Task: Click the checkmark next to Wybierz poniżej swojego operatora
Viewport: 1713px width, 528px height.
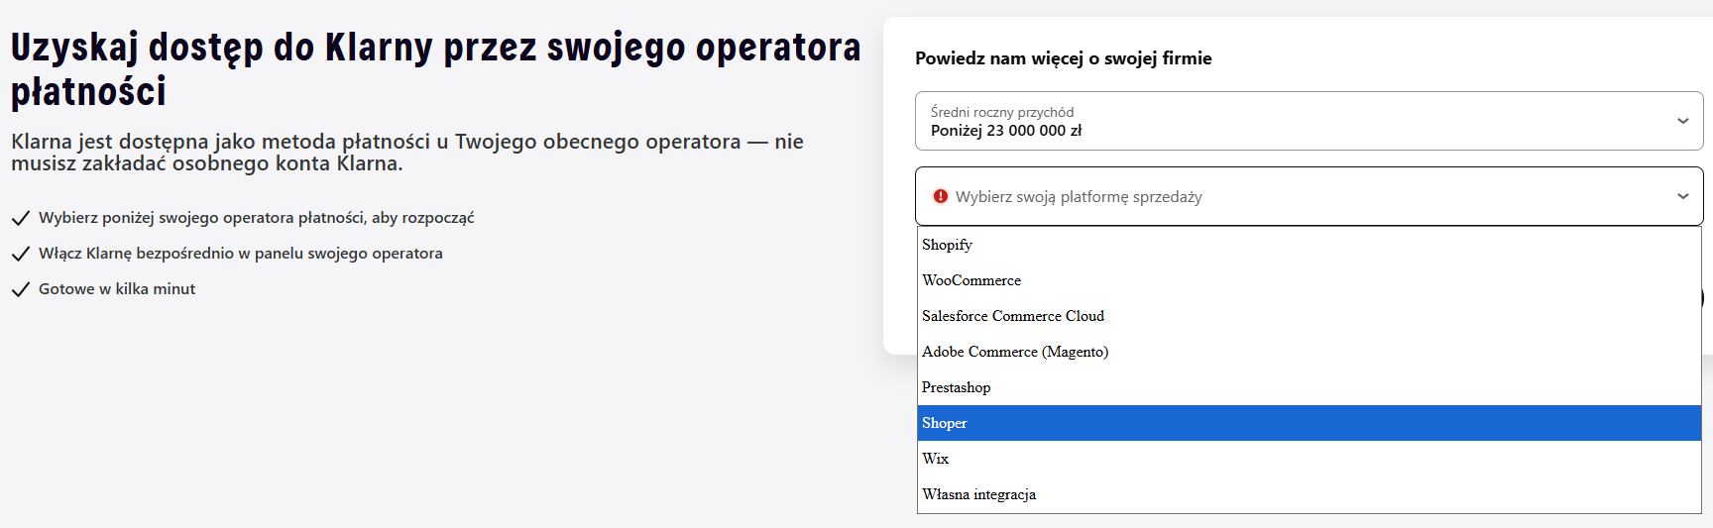Action: point(20,218)
